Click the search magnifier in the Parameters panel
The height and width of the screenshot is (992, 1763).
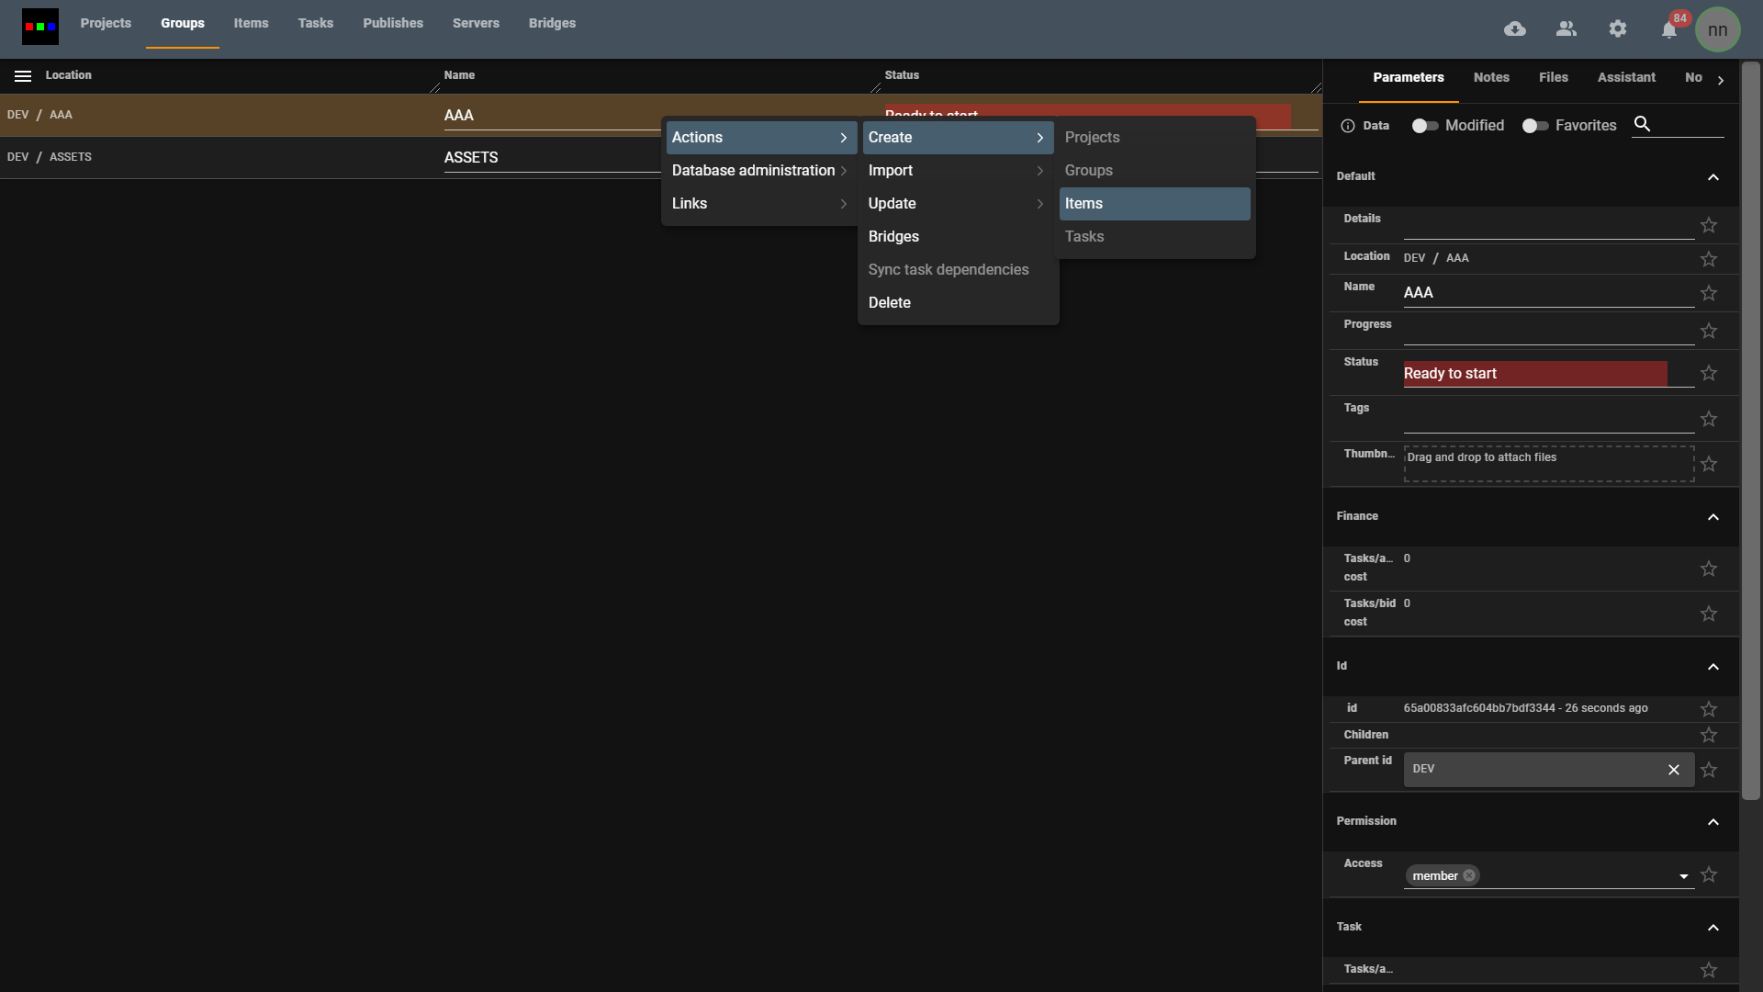[x=1643, y=124]
